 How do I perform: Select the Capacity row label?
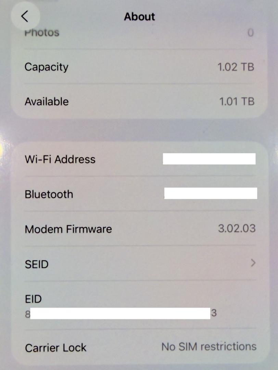pyautogui.click(x=46, y=67)
